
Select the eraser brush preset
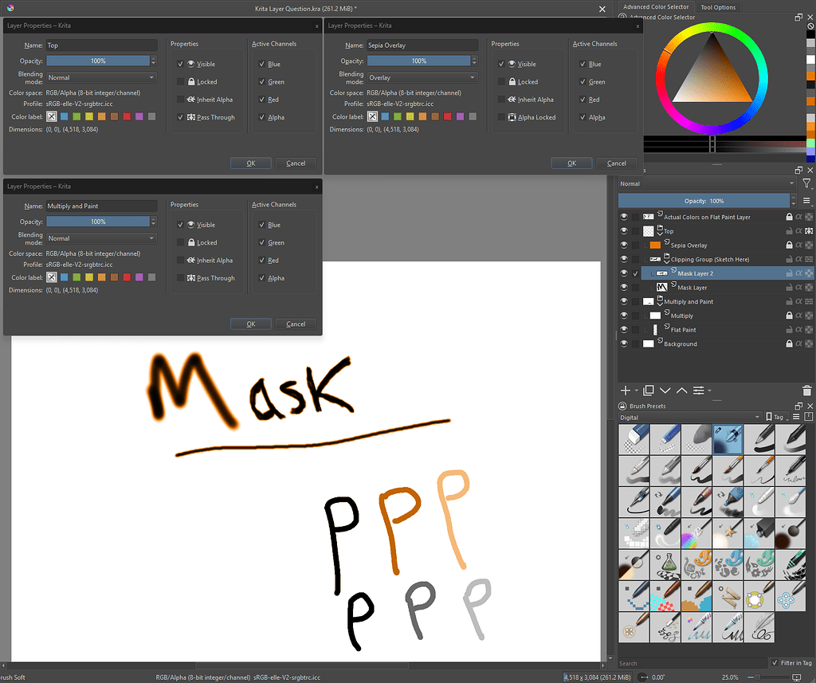pyautogui.click(x=634, y=438)
